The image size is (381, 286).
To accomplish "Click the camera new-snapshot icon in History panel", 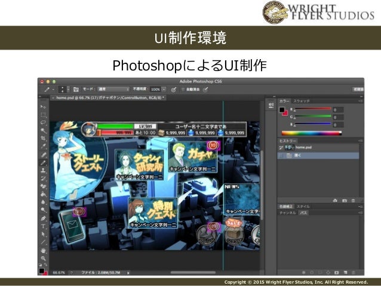I will click(345, 201).
